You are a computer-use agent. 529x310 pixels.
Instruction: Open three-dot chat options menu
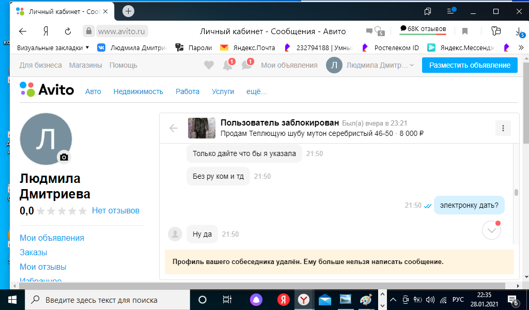click(x=503, y=128)
